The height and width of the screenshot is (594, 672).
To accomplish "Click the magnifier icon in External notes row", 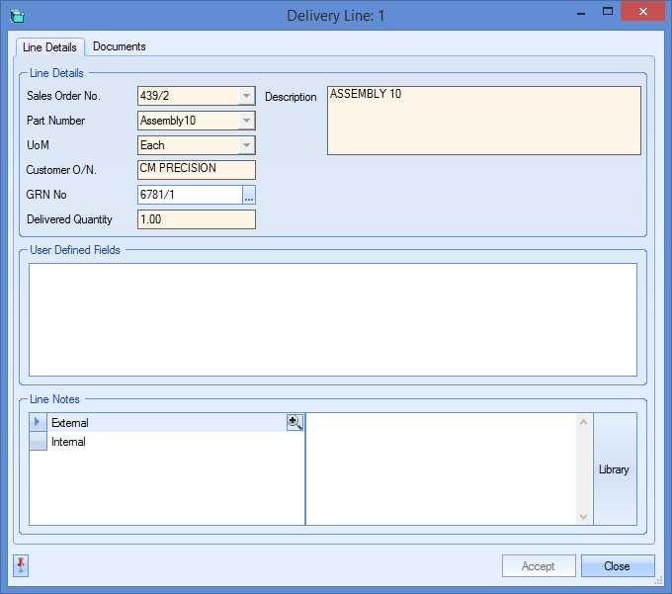I will coord(294,422).
